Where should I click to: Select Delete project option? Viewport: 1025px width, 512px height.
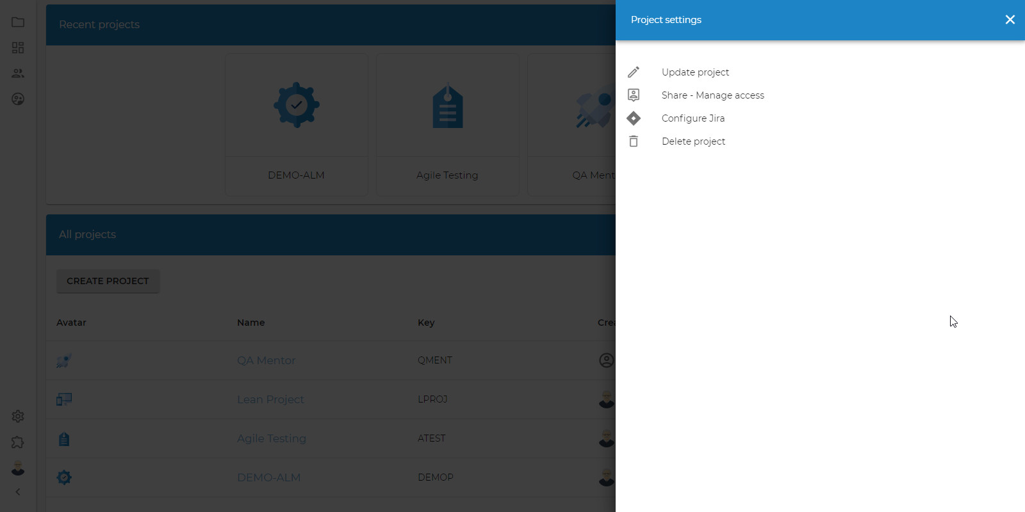[x=693, y=141]
